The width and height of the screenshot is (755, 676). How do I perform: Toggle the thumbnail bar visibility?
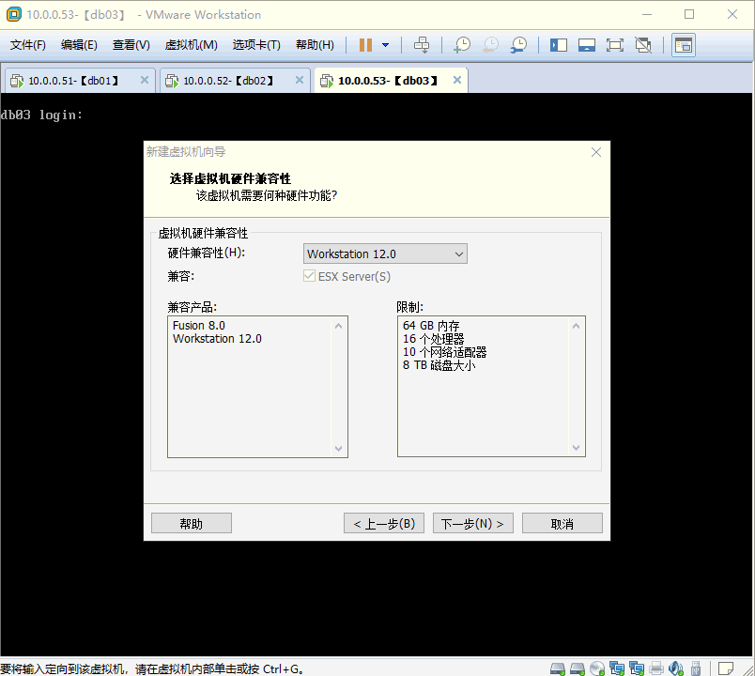click(x=586, y=44)
